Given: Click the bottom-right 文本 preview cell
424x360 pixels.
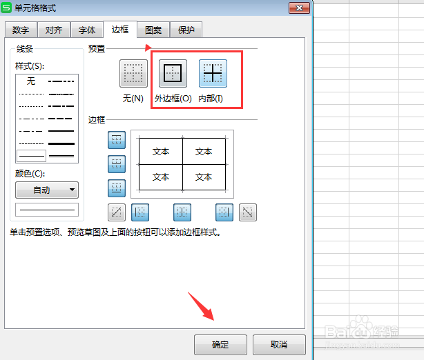Looking at the screenshot, I should (204, 177).
